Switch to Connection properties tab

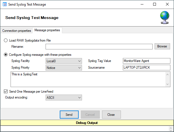pos(17,31)
